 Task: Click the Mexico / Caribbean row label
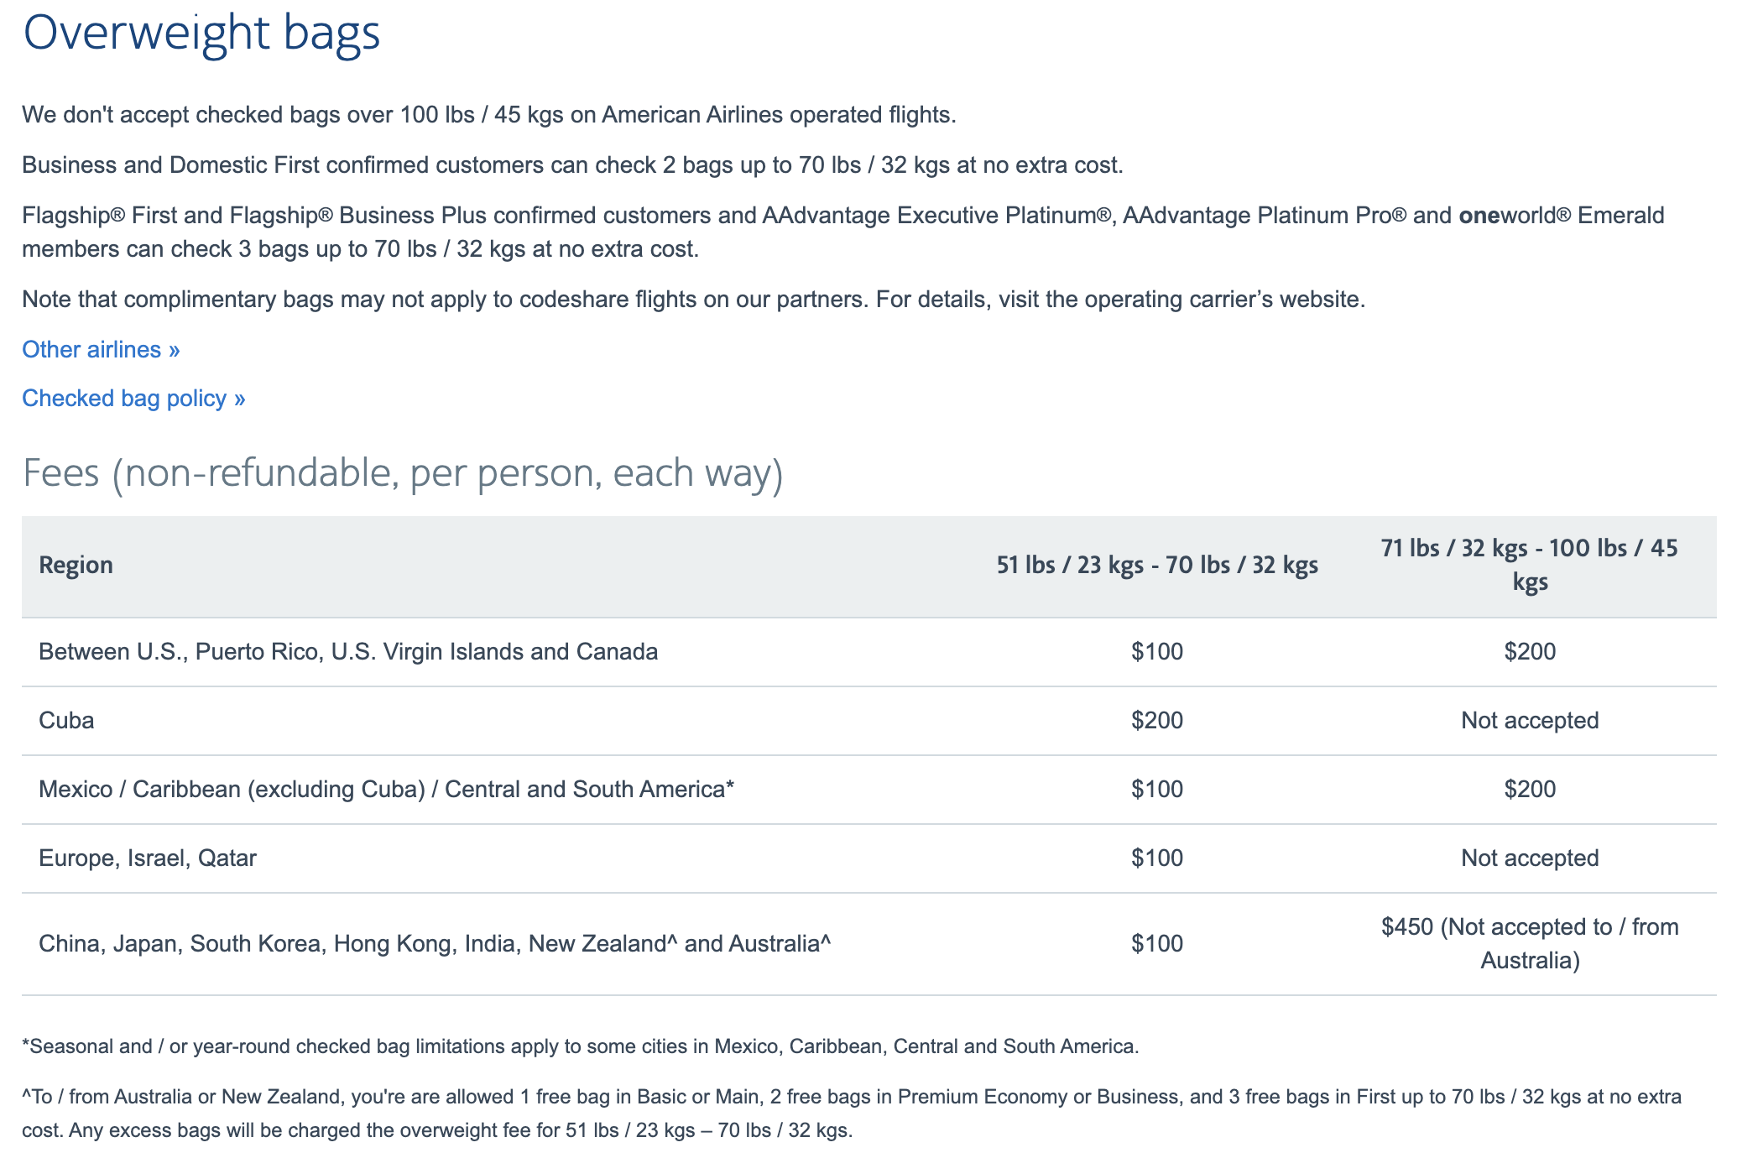coord(386,789)
